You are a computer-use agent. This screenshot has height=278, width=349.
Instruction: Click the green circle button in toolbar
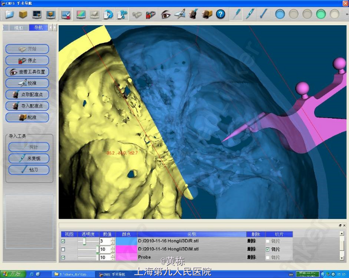click(321, 14)
